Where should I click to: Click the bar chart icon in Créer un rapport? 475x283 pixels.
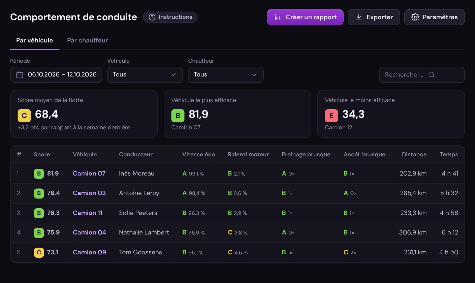point(278,17)
